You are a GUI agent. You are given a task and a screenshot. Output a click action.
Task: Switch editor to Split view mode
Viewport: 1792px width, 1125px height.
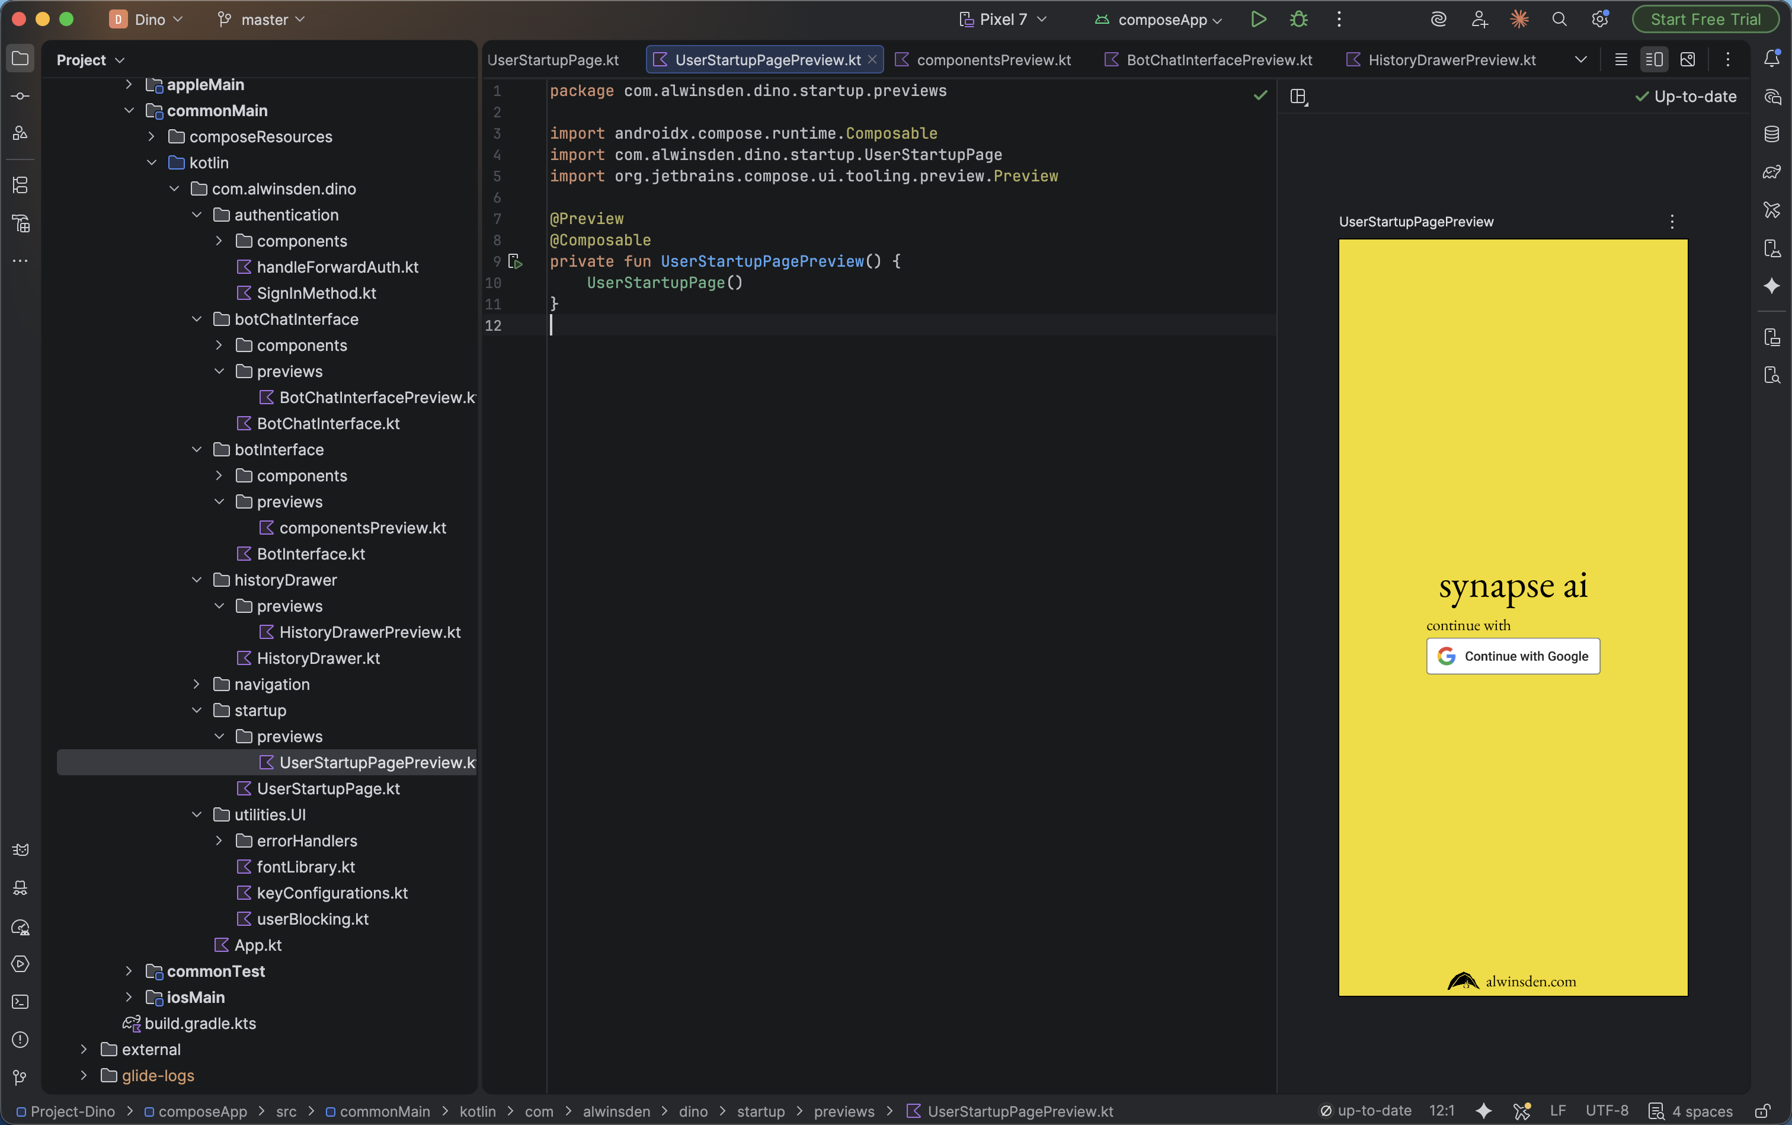tap(1654, 59)
